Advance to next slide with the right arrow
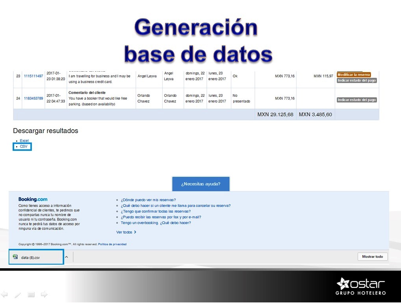Screen dimensions: 401x304 tap(44, 294)
